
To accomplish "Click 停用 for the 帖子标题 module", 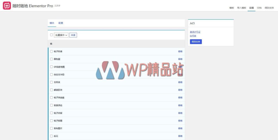I will (180, 121).
